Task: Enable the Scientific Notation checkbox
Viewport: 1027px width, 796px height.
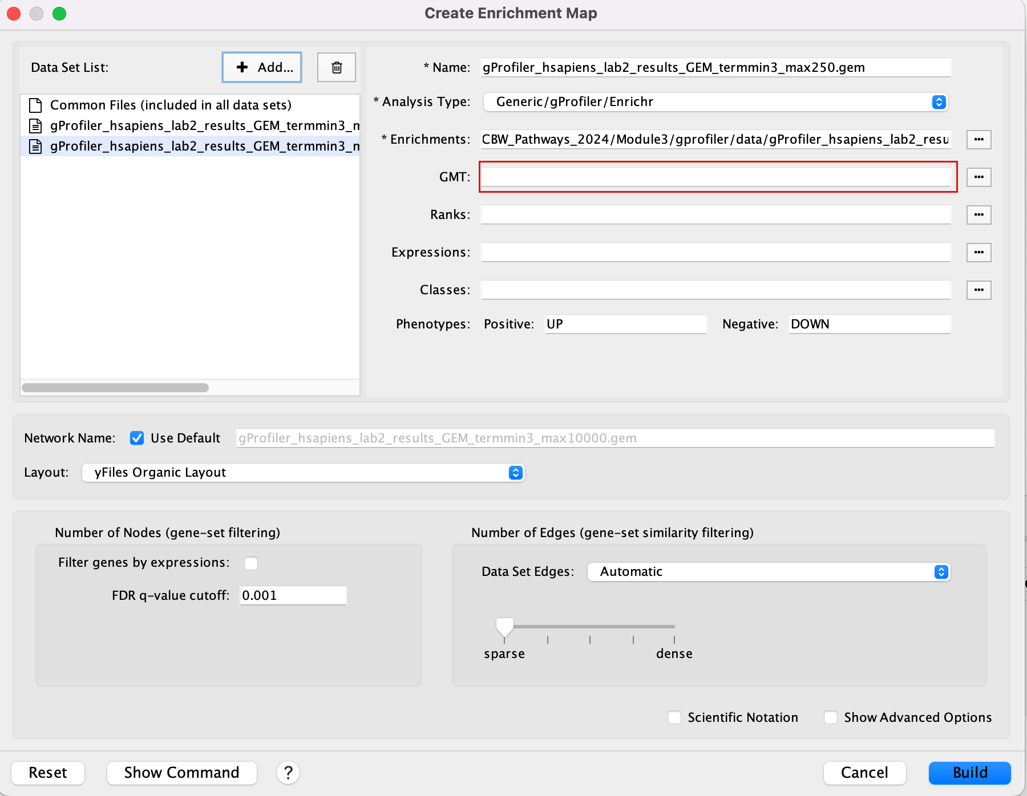Action: 674,717
